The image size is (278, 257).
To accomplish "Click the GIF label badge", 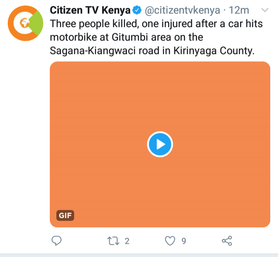I will click(65, 215).
